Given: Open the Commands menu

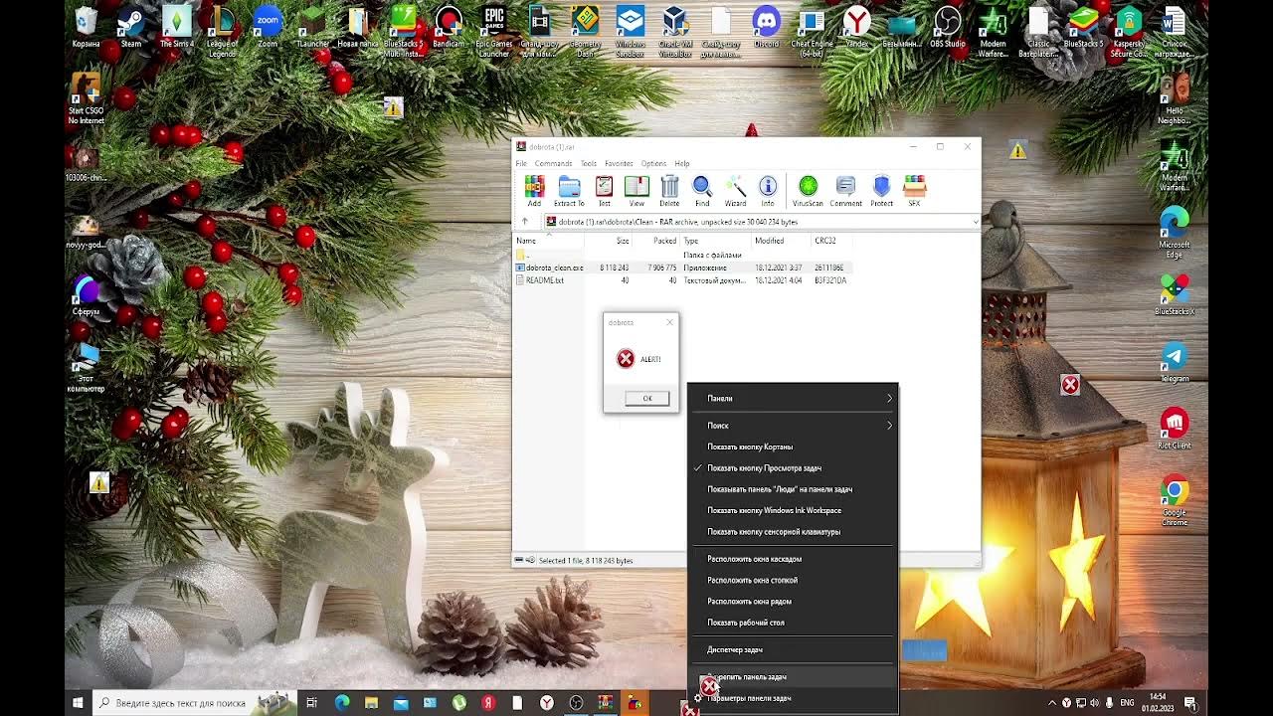Looking at the screenshot, I should 553,163.
